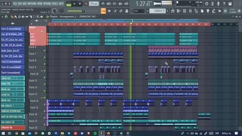Select the stems kick clip in picker
The width and height of the screenshot is (242, 136).
[12, 78]
